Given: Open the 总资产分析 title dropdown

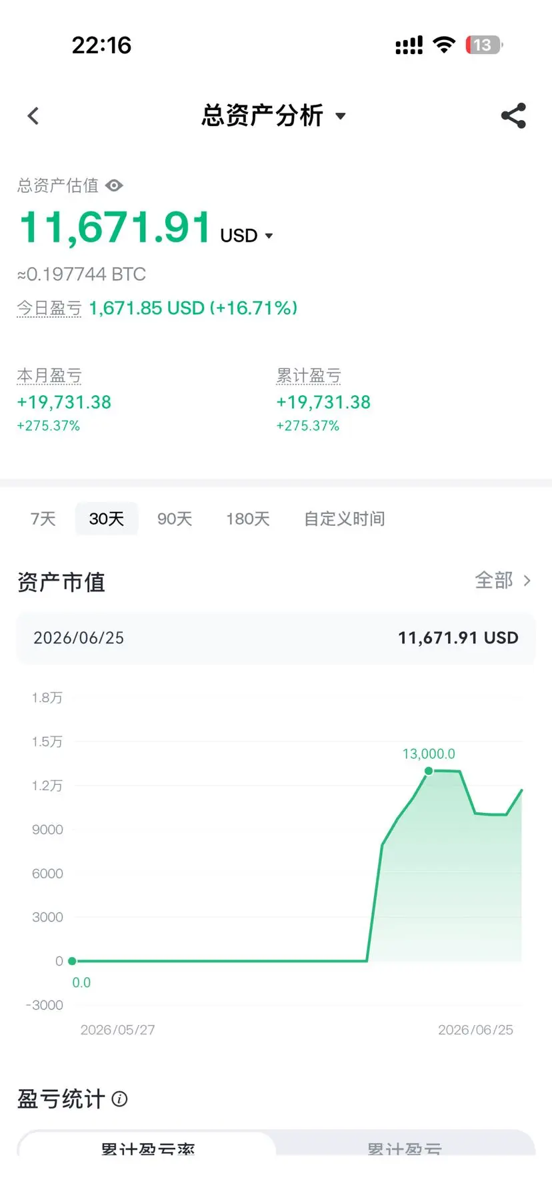Looking at the screenshot, I should click(x=273, y=115).
